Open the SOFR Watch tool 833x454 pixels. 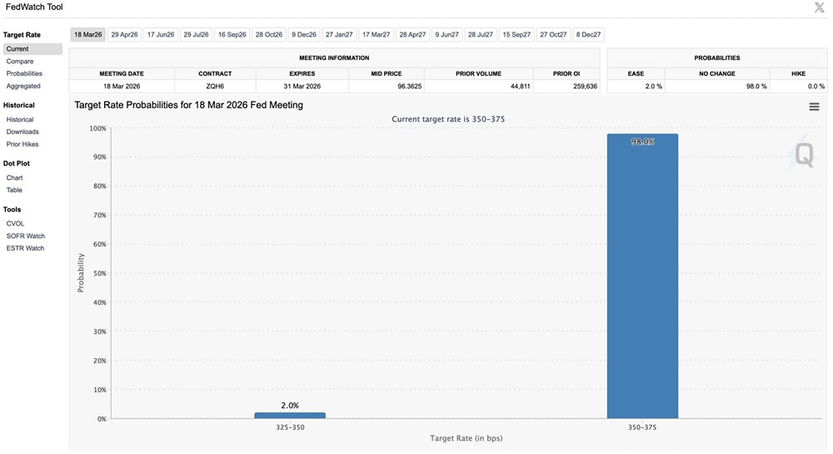pos(26,236)
